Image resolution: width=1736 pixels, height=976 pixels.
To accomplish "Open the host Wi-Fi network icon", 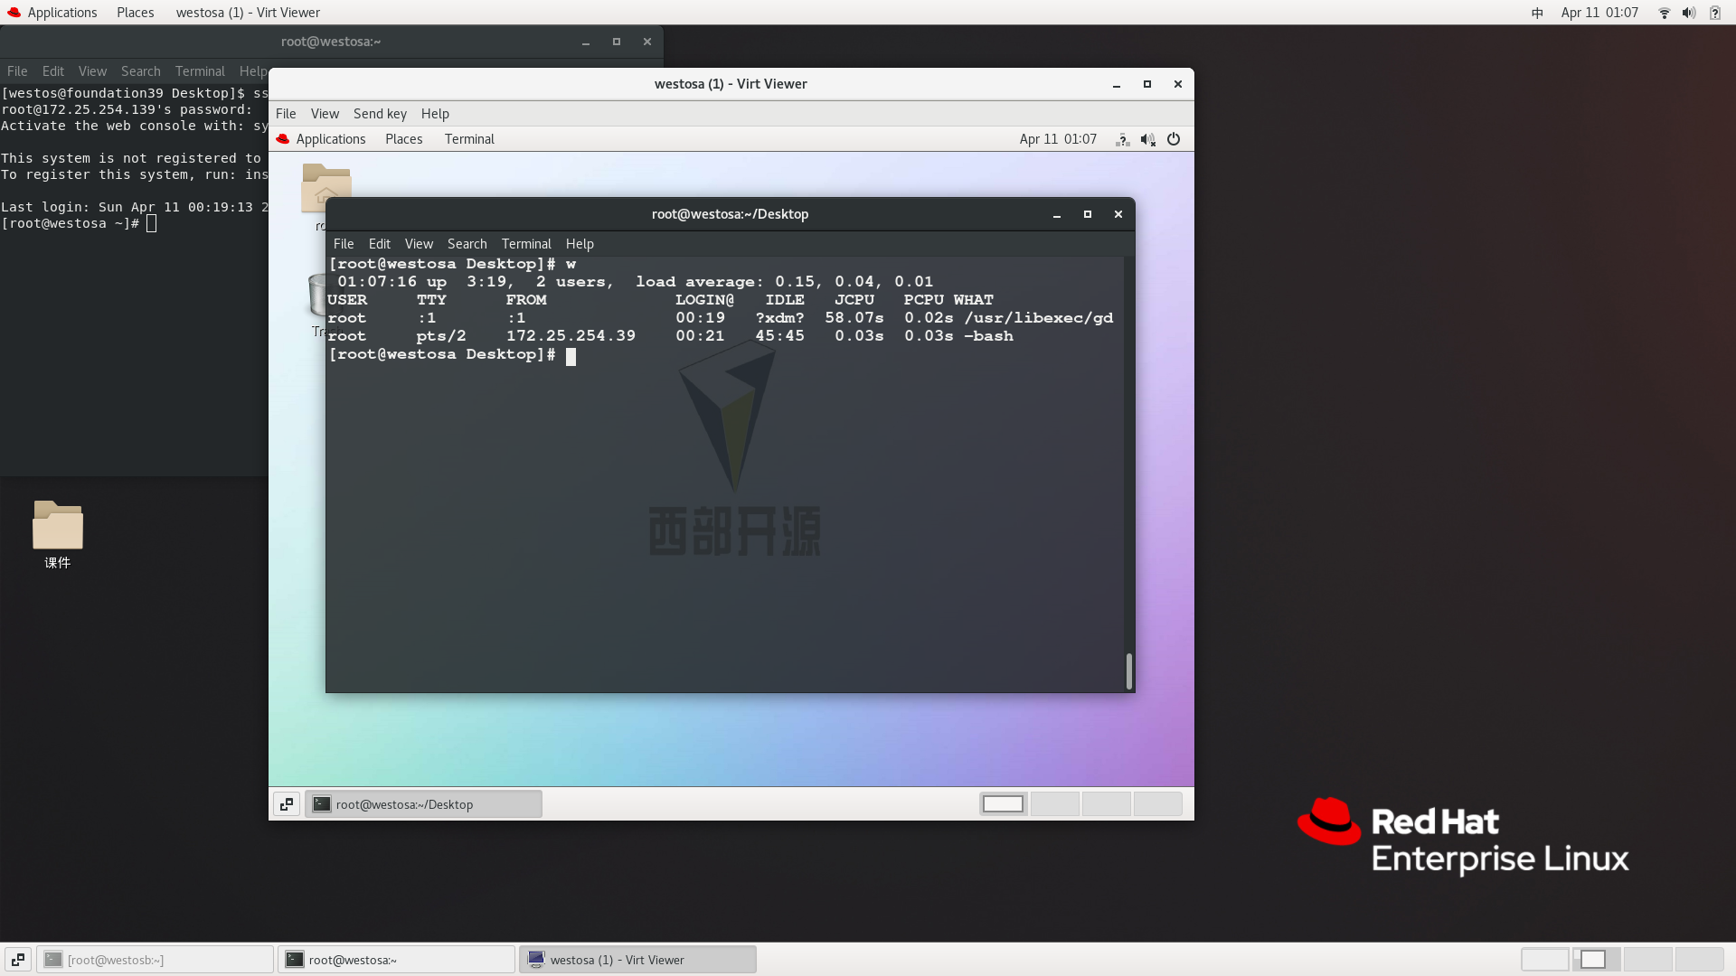I will (1664, 13).
